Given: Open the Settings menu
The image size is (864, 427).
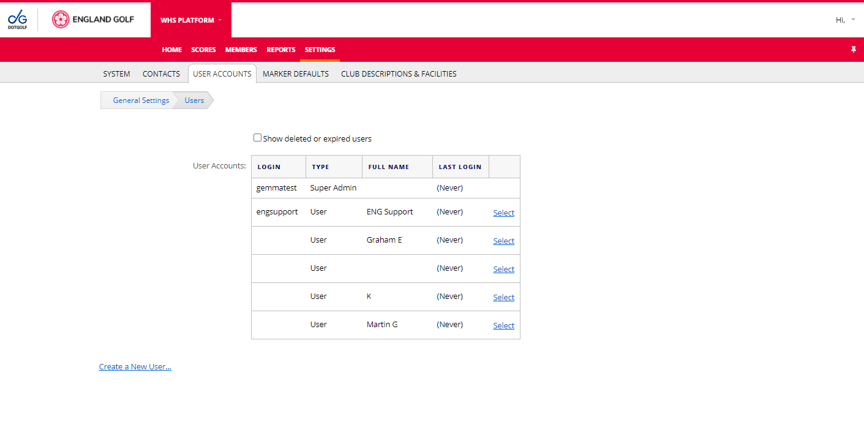Looking at the screenshot, I should click(x=320, y=50).
